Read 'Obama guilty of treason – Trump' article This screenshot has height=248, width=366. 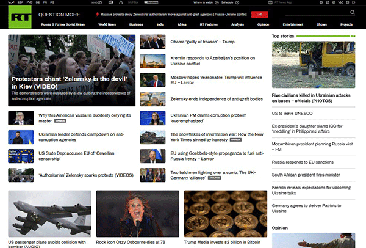tap(203, 42)
